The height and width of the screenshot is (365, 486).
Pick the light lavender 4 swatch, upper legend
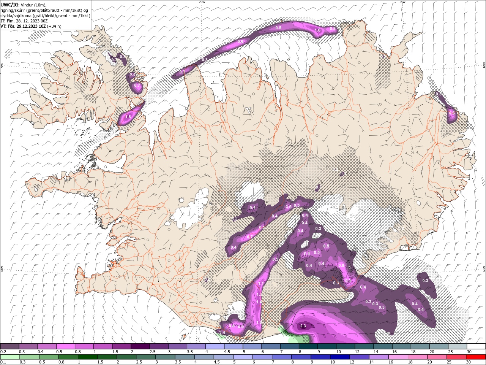(x=215, y=346)
